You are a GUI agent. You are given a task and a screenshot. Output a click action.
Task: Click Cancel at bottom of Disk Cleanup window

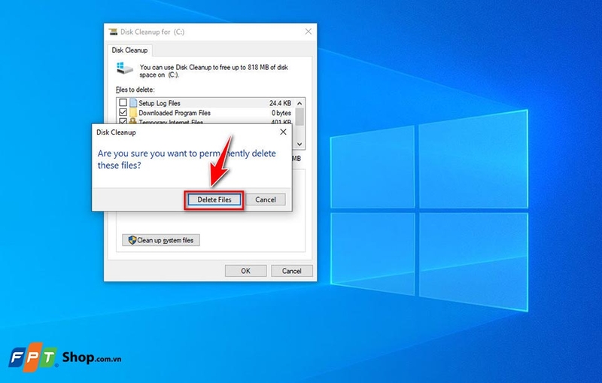[292, 271]
